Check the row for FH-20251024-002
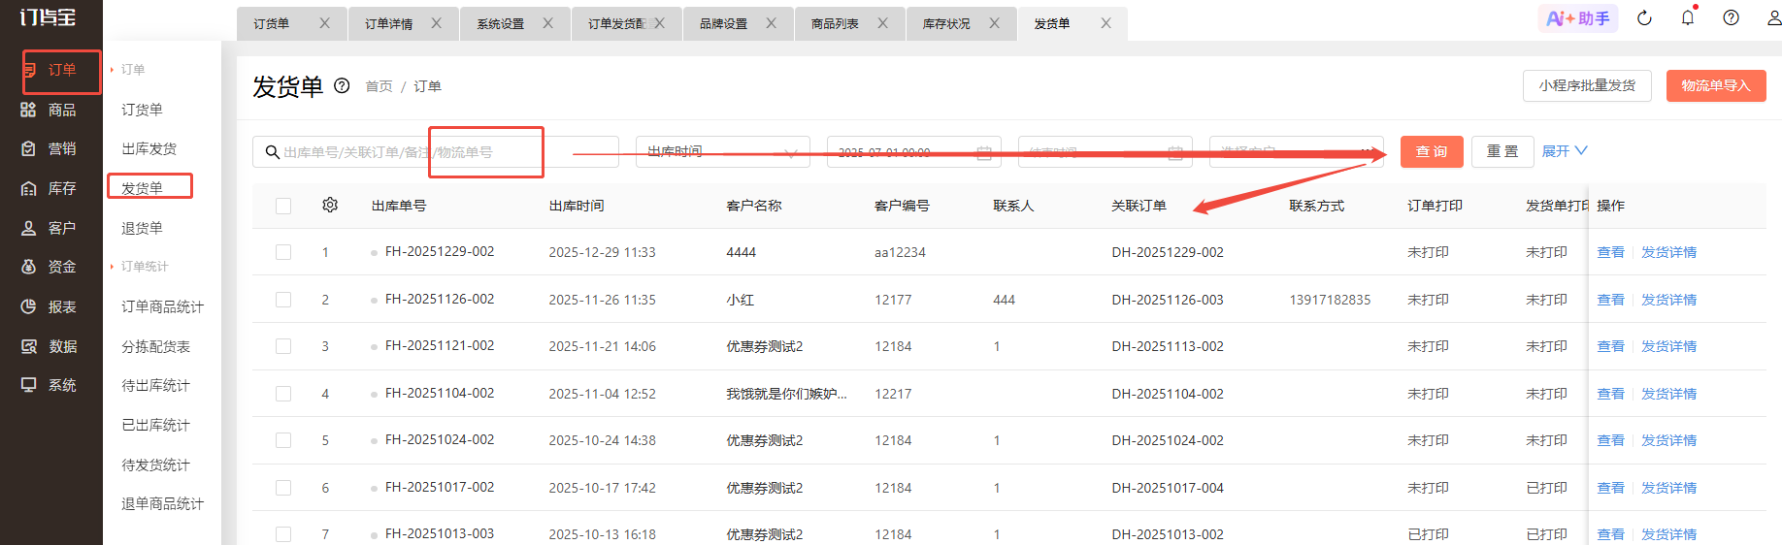The image size is (1782, 545). click(x=283, y=440)
